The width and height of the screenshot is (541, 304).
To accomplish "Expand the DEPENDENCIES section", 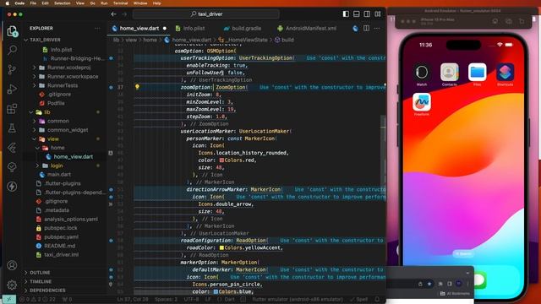I will tap(47, 290).
